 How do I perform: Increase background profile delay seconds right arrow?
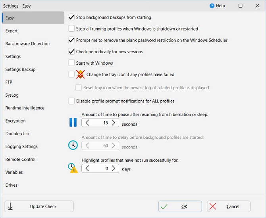click(113, 145)
